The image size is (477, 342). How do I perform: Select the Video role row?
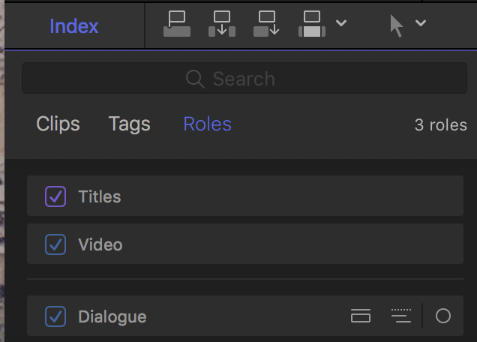tap(245, 244)
